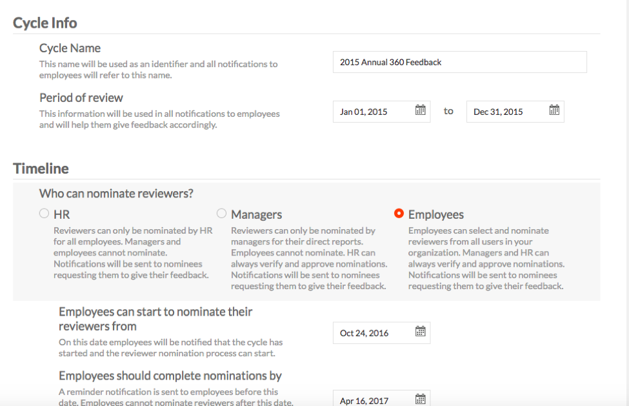Open calendar for period start date Jan 01, 2015

click(420, 110)
